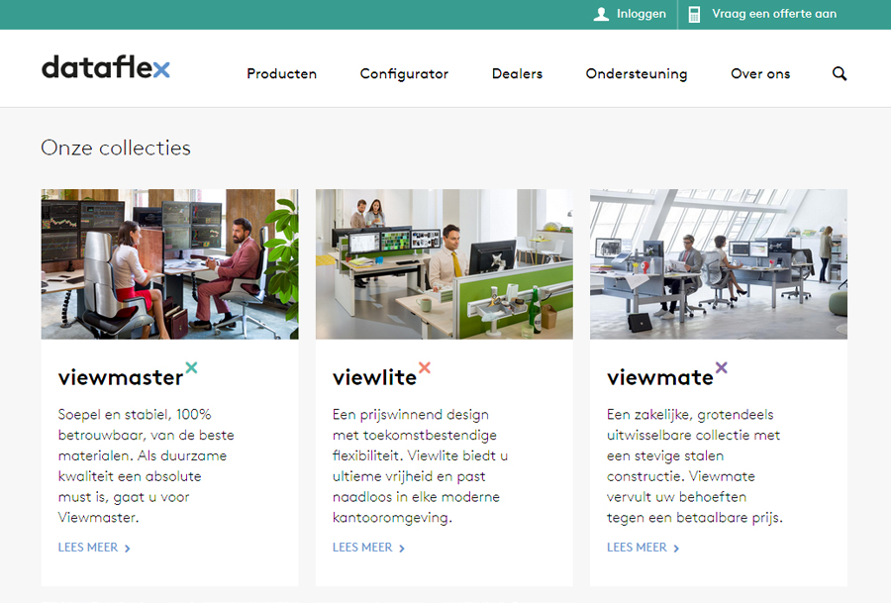Open the Configurator menu item
The height and width of the screenshot is (603, 891).
coord(404,74)
